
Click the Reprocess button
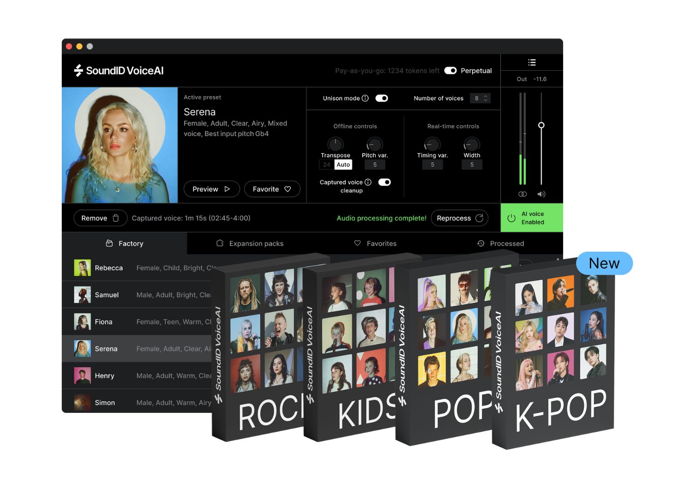pos(459,218)
